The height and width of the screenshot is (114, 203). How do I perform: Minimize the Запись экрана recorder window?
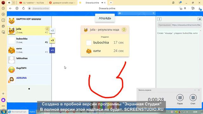195,90
